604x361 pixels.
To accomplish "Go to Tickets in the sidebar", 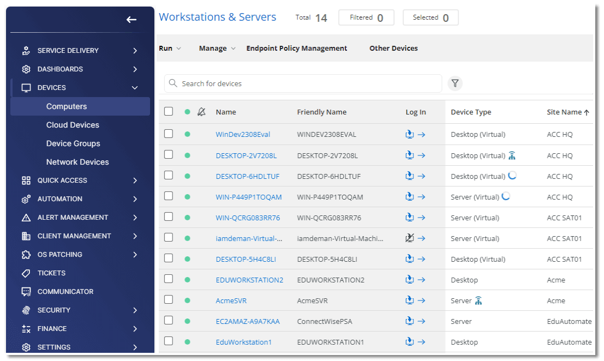I will coord(51,273).
